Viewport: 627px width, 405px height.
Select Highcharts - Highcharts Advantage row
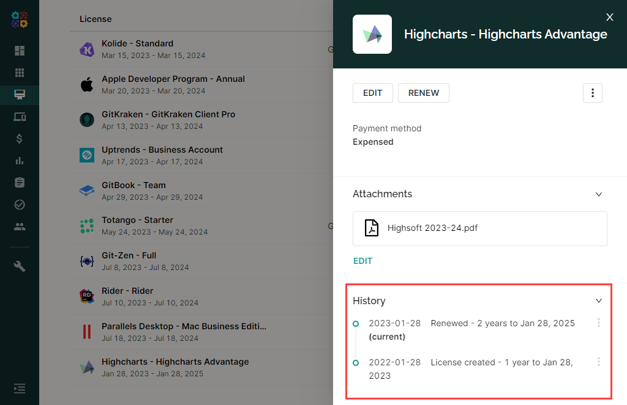pyautogui.click(x=201, y=368)
